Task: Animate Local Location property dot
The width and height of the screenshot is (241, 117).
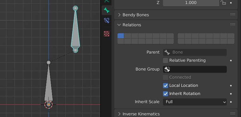Action: coord(231,86)
